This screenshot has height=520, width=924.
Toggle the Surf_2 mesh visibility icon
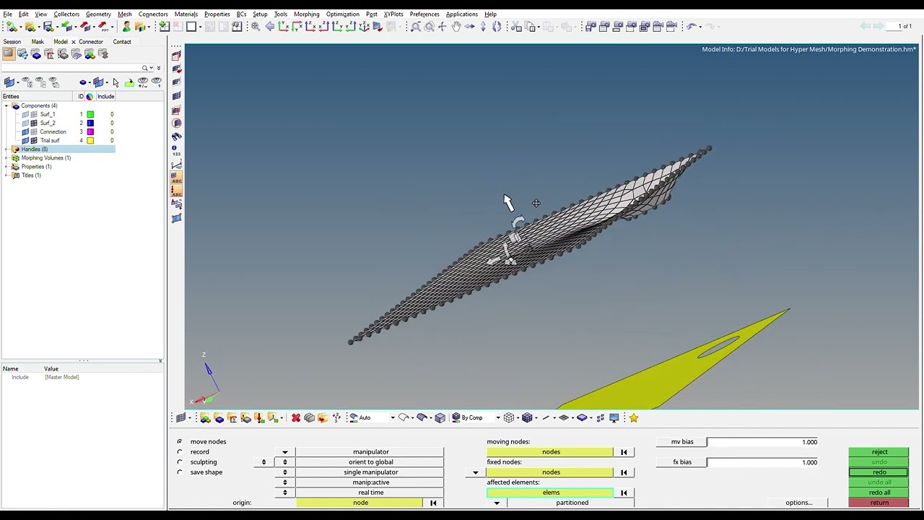pyautogui.click(x=34, y=123)
